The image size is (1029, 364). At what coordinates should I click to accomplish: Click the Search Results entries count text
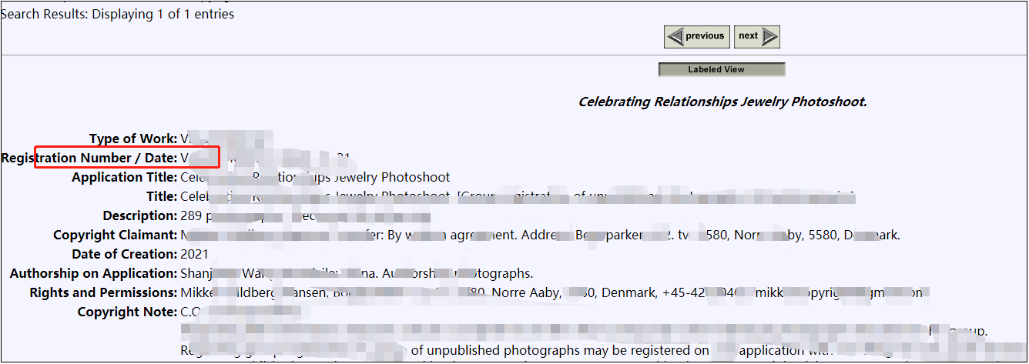point(117,14)
